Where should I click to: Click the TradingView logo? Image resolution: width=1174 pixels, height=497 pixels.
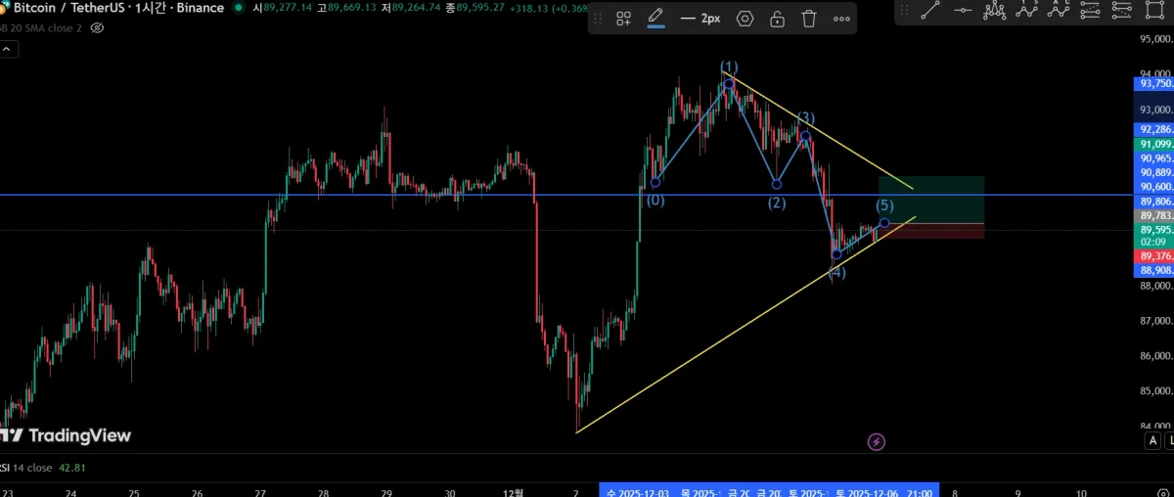point(66,435)
